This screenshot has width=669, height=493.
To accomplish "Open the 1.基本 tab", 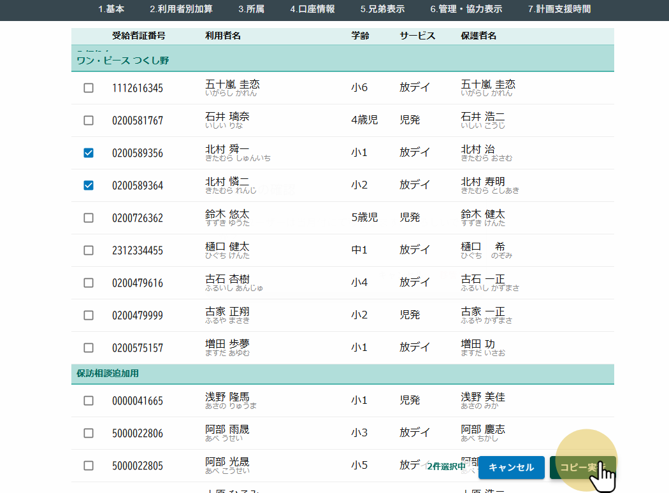I will (111, 9).
